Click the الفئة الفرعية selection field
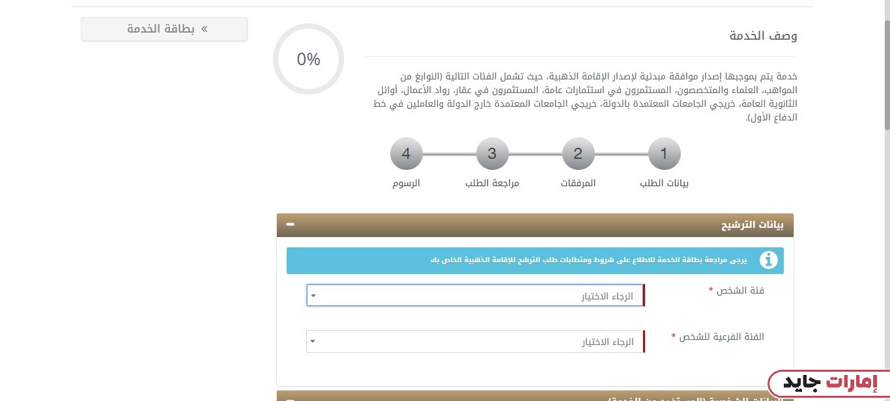This screenshot has height=401, width=890. 474,341
